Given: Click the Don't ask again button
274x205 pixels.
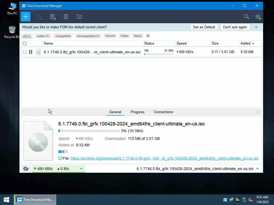Looking at the screenshot, I should point(235,27).
